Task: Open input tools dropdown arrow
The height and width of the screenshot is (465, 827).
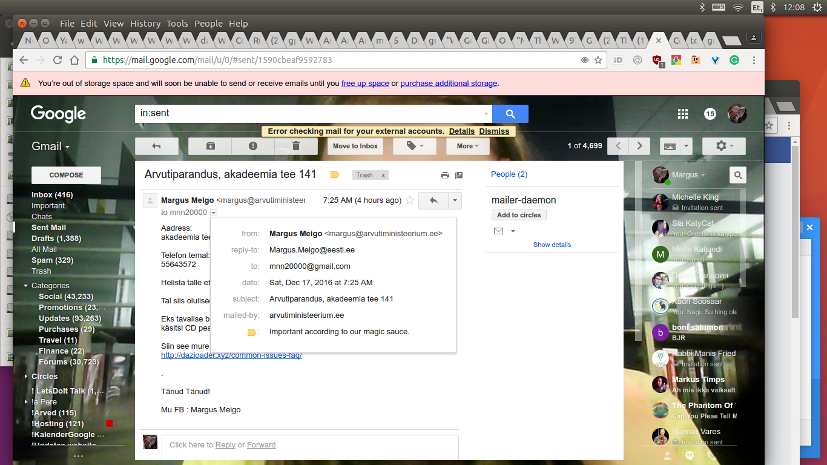Action: 686,146
